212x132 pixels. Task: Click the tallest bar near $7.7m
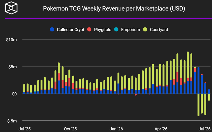click(188, 73)
